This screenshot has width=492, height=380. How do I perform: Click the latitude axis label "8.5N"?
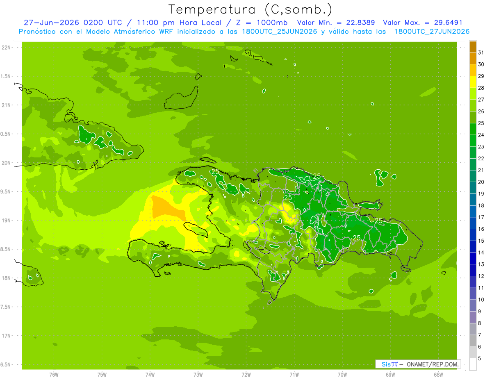6,249
